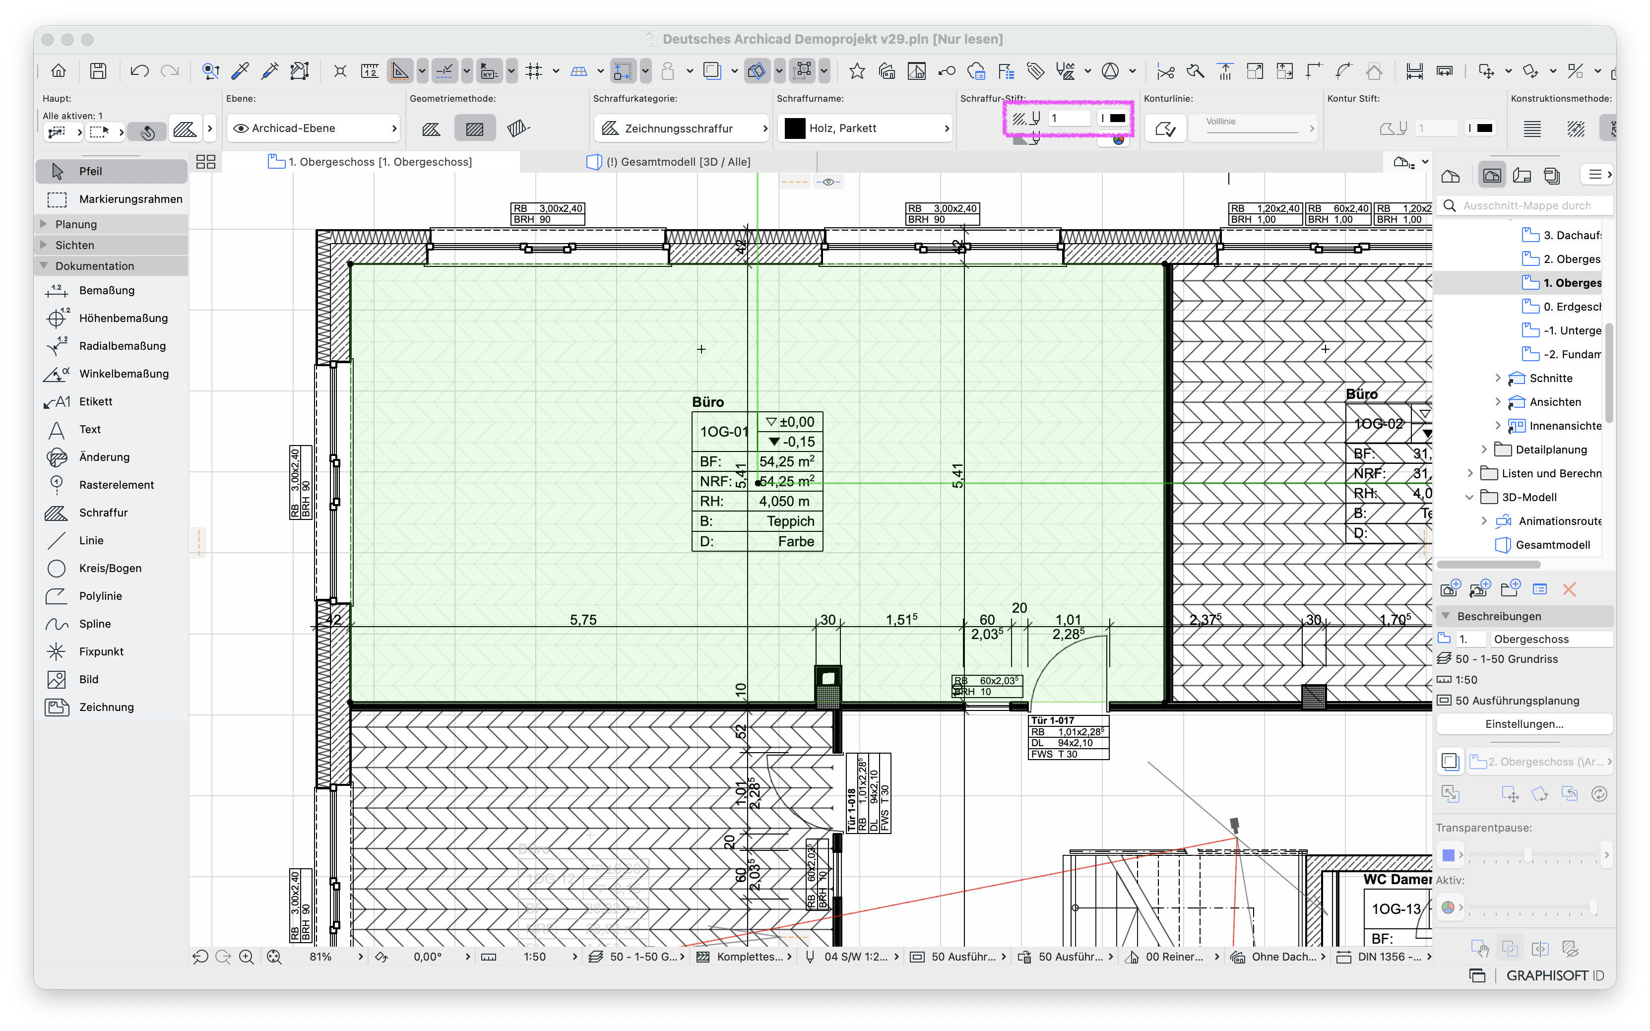The width and height of the screenshot is (1650, 1031).
Task: Select the Änderung tool
Action: click(112, 457)
